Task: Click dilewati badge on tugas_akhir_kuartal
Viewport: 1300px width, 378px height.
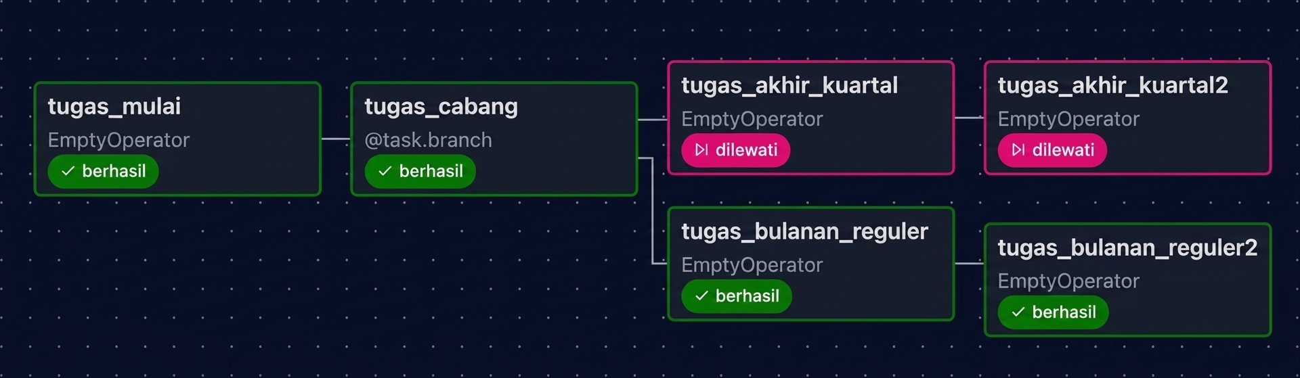Action: coord(735,150)
